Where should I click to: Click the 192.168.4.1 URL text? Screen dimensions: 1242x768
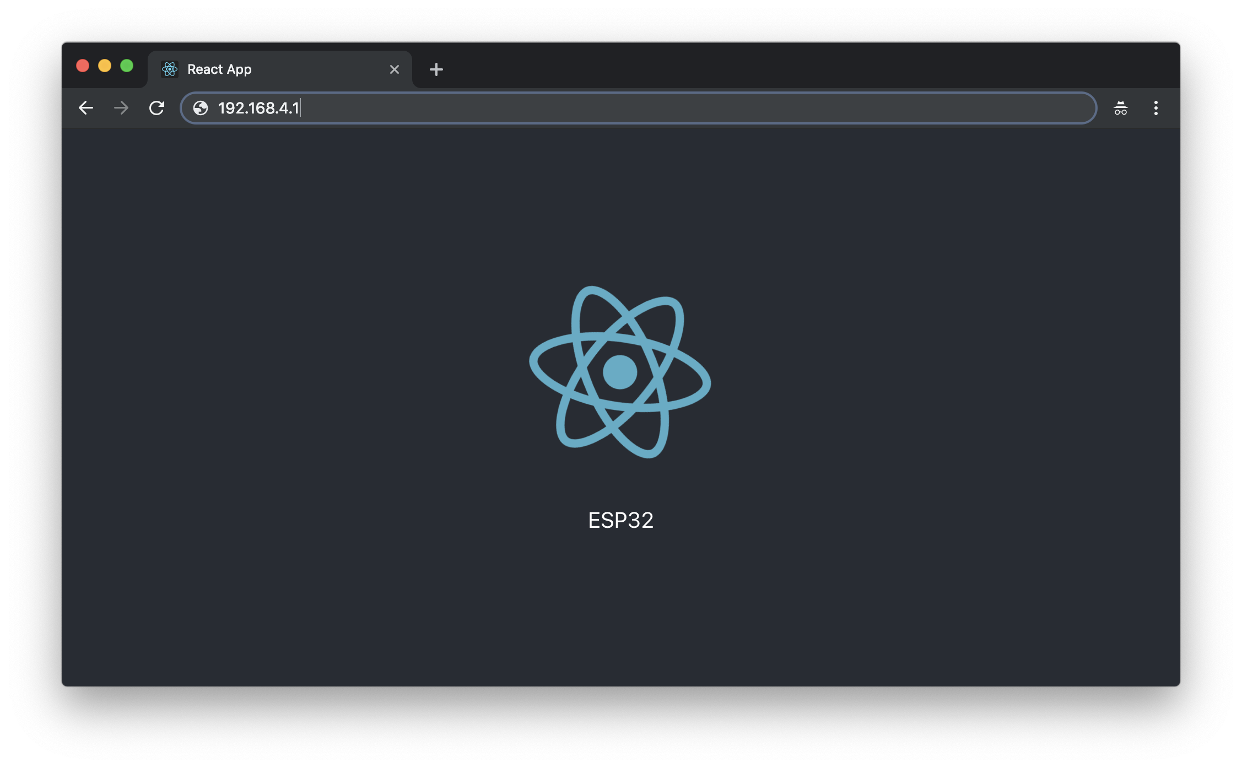(258, 108)
